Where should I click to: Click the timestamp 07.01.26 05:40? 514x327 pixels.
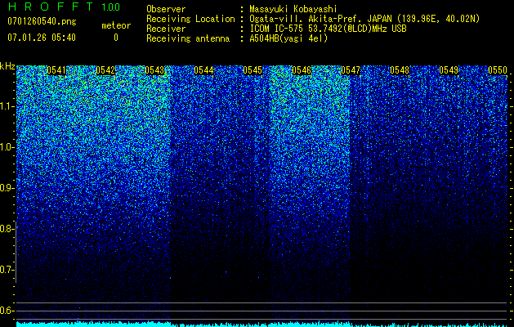click(42, 38)
